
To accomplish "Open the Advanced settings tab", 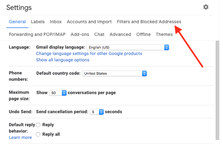I will [120, 34].
